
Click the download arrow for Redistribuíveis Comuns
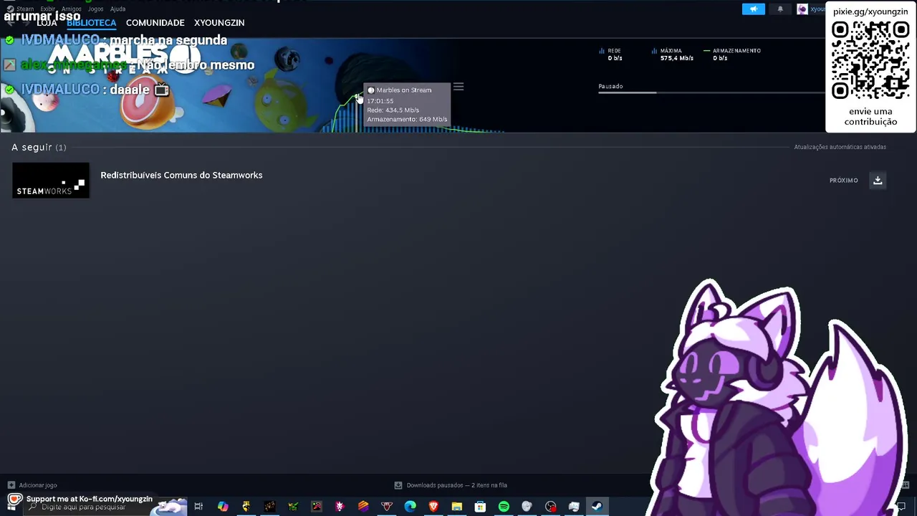click(x=878, y=181)
